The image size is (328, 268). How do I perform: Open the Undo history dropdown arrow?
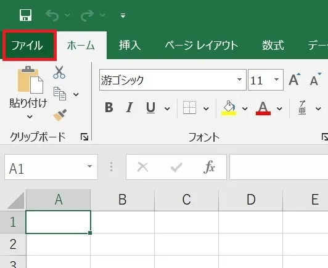(67, 15)
